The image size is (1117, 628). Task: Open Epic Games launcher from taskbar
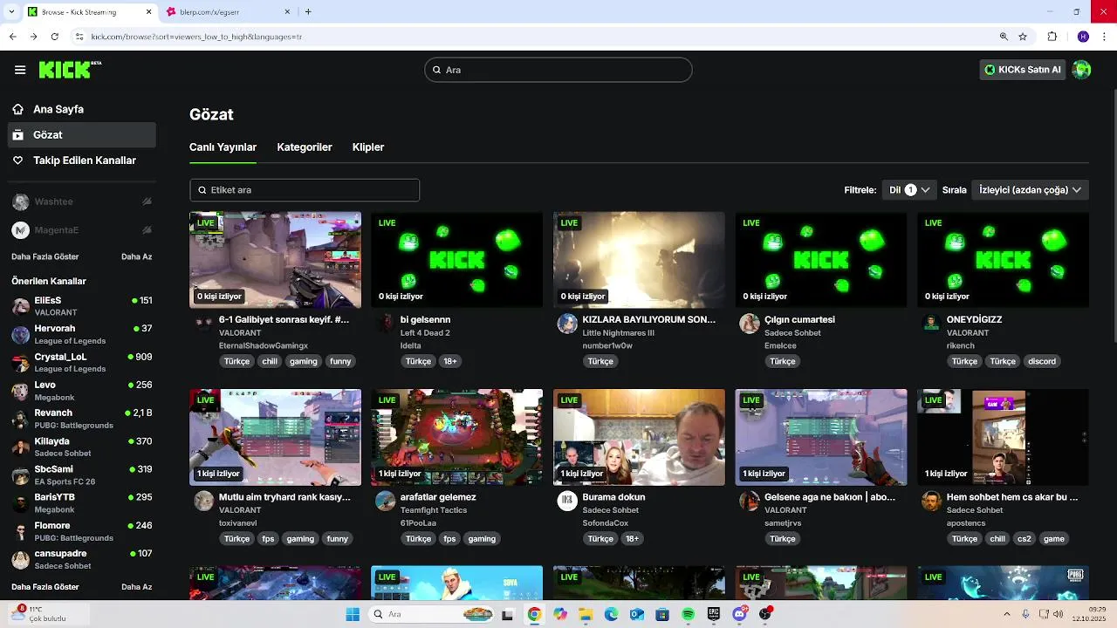pos(714,614)
